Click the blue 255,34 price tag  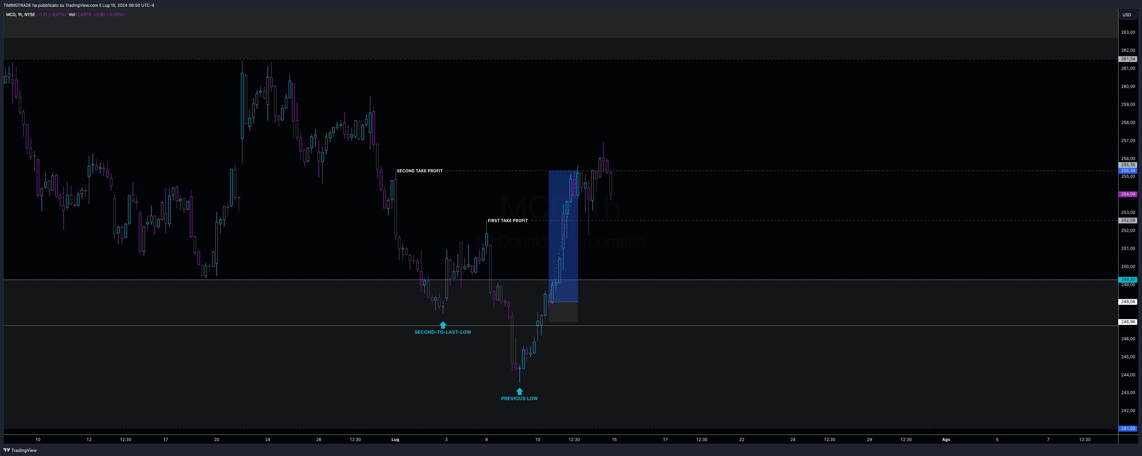[x=1128, y=171]
